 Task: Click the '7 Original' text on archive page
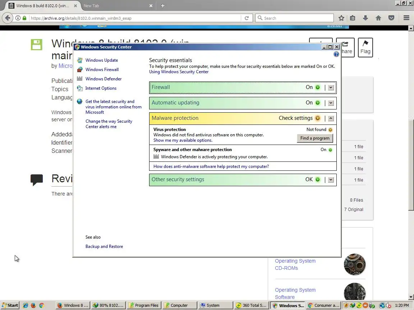354,209
